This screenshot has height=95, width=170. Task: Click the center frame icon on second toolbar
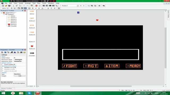click(x=59, y=8)
